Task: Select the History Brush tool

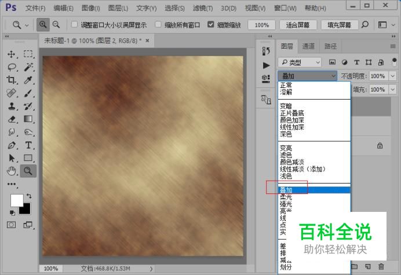Action: tap(28, 106)
